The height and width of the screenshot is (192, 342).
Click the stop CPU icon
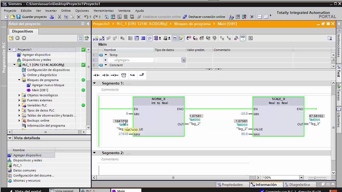pyautogui.click(x=244, y=17)
